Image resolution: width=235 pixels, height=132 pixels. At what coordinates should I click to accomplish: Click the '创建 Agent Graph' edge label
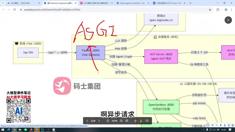coord(121,56)
